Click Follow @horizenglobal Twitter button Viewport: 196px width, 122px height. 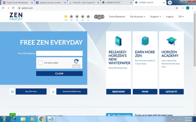pos(119,115)
